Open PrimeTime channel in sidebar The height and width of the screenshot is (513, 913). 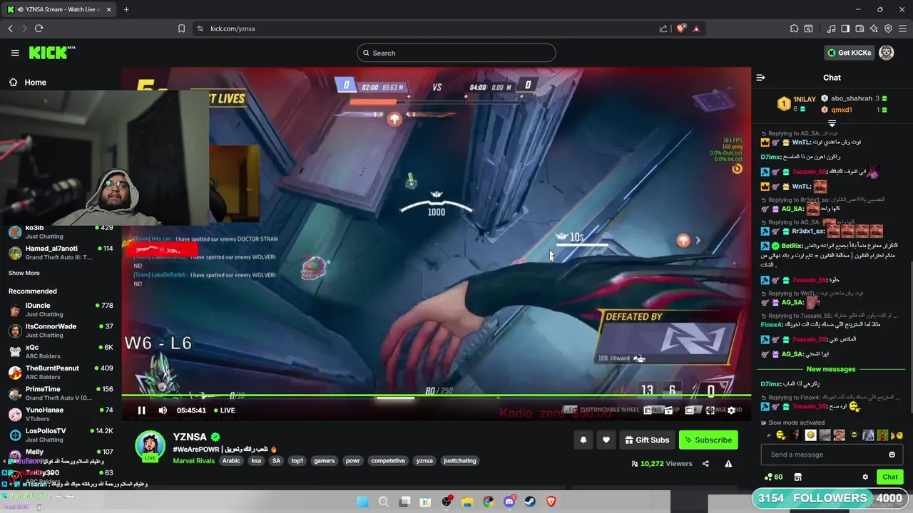(61, 393)
